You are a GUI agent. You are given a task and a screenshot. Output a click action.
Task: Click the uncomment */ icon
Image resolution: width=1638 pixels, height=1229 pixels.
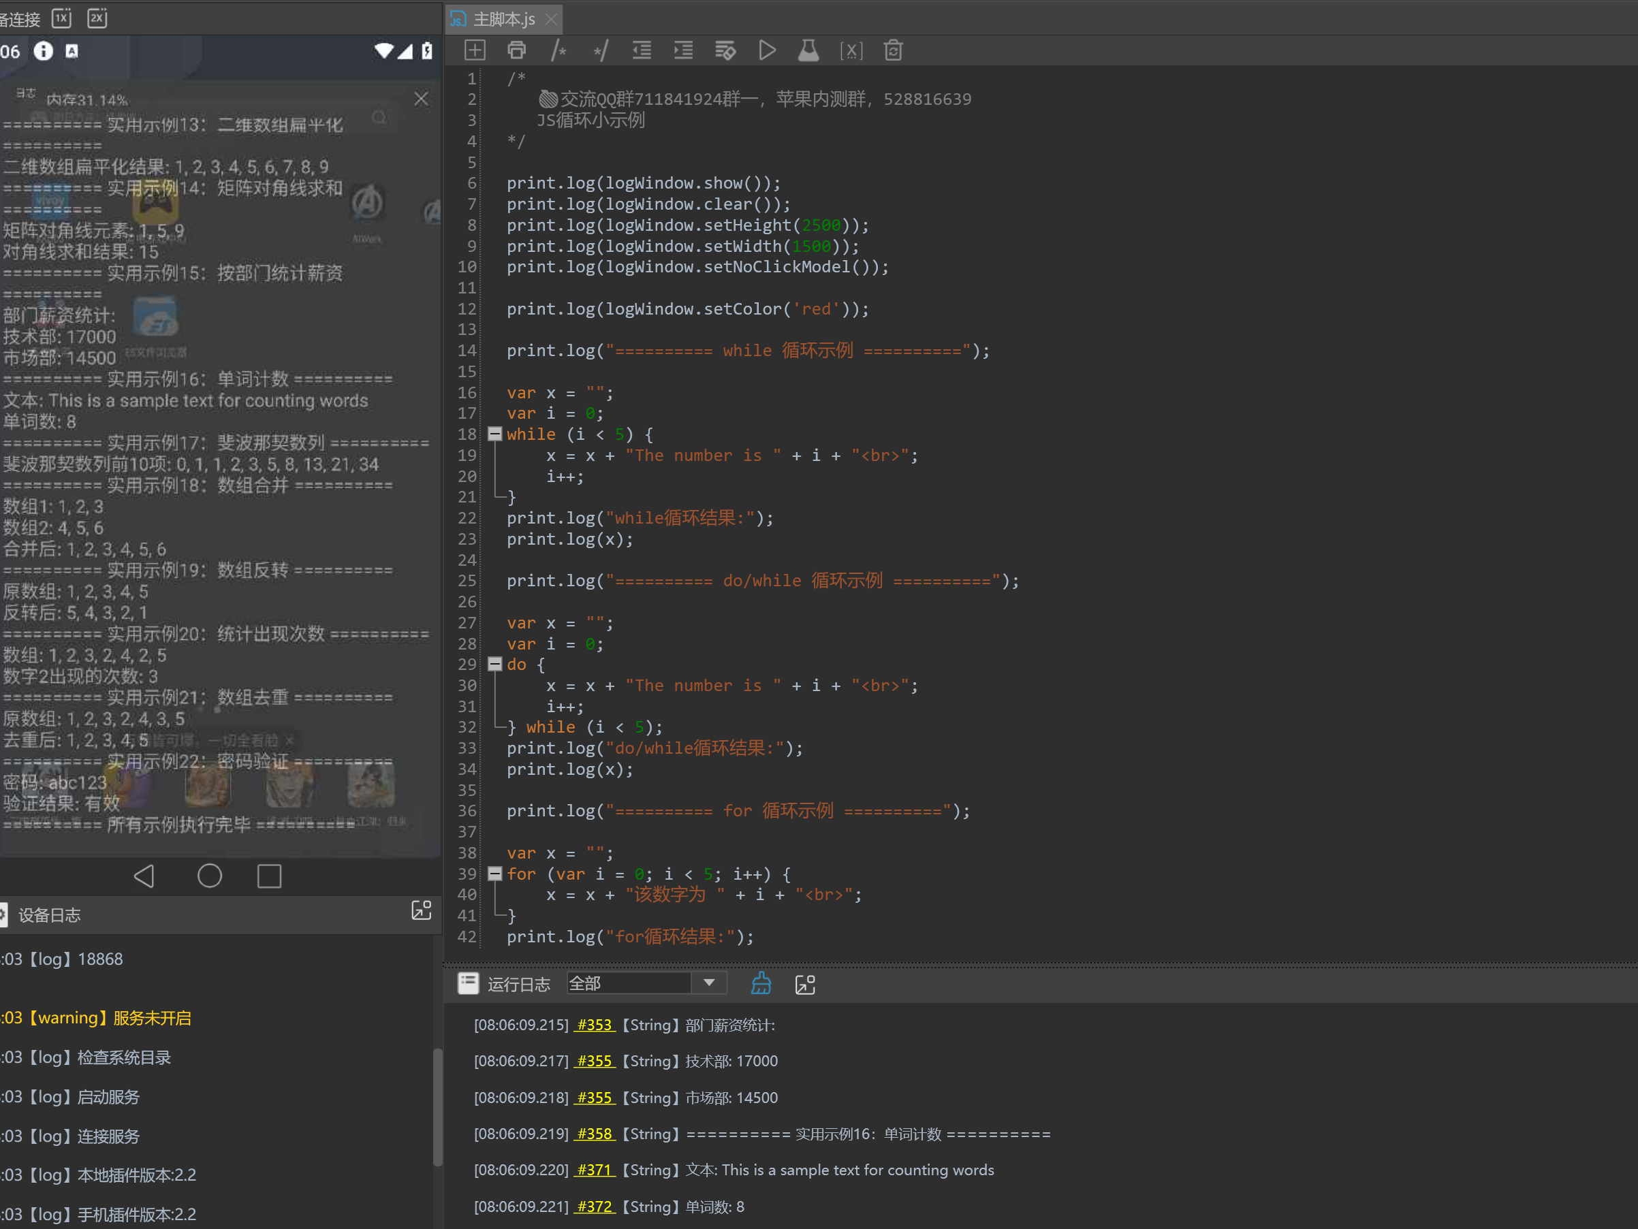(x=601, y=50)
